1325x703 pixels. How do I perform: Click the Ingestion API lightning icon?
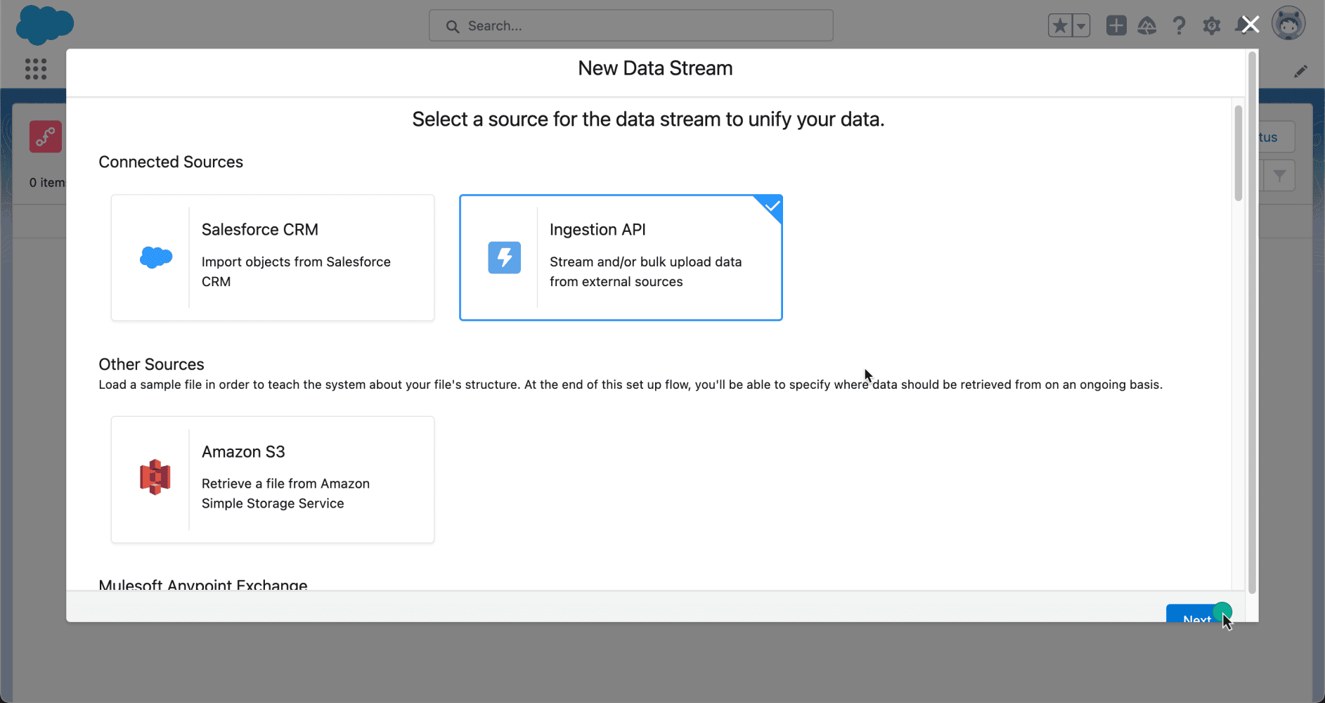505,257
